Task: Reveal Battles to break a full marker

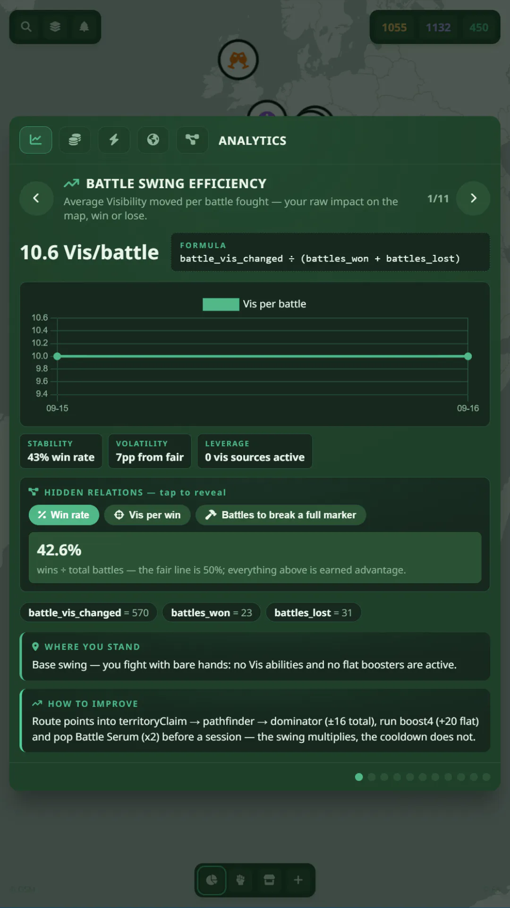Action: 281,515
